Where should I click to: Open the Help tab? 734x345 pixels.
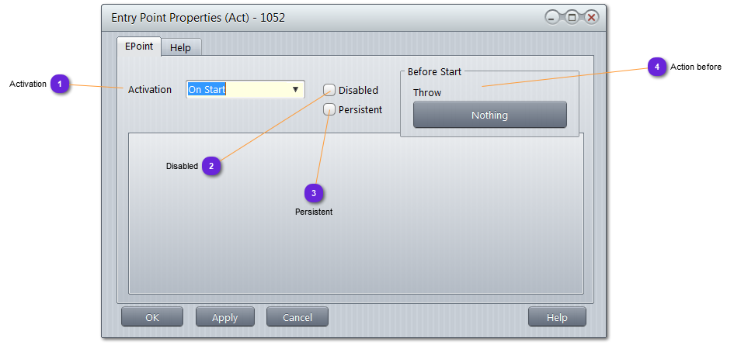point(180,47)
